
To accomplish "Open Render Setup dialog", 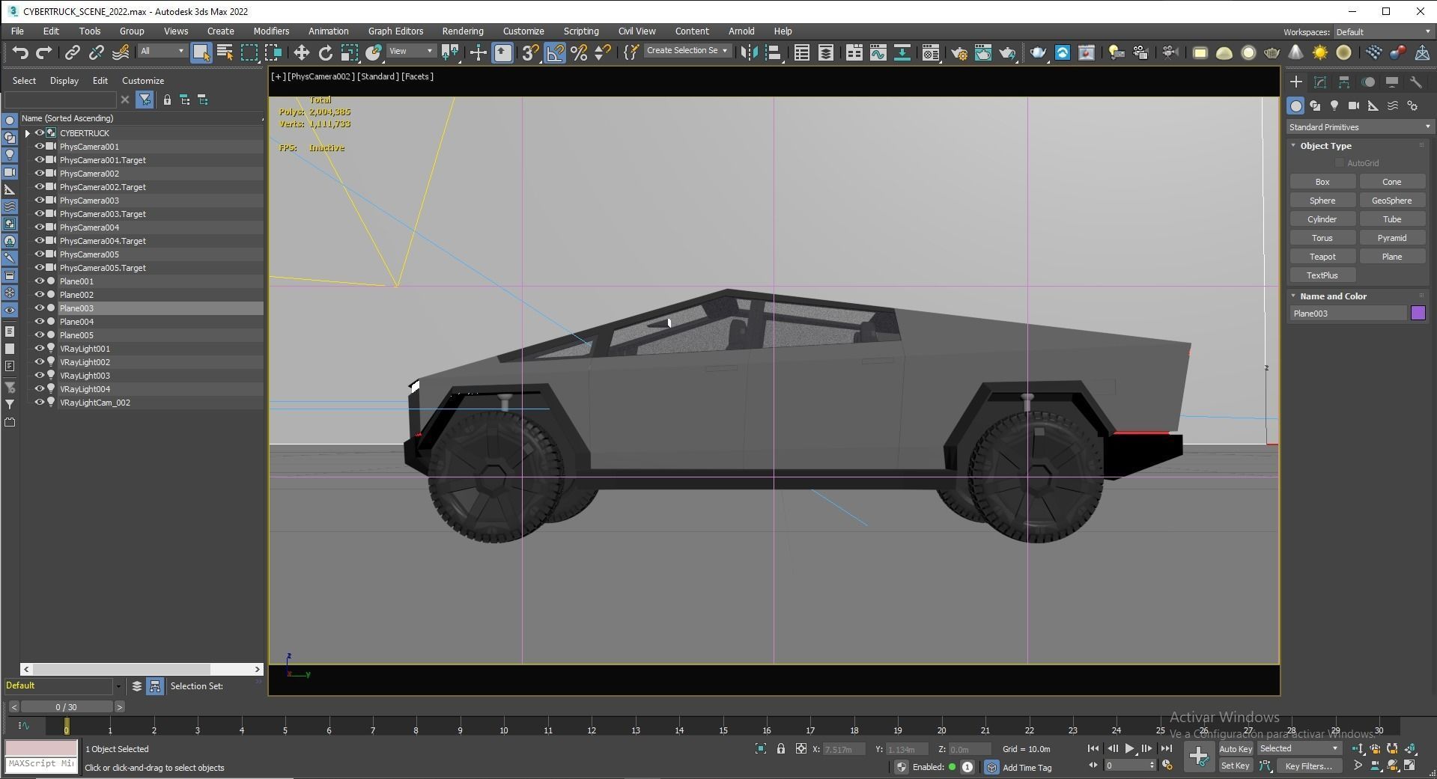I will pos(958,52).
